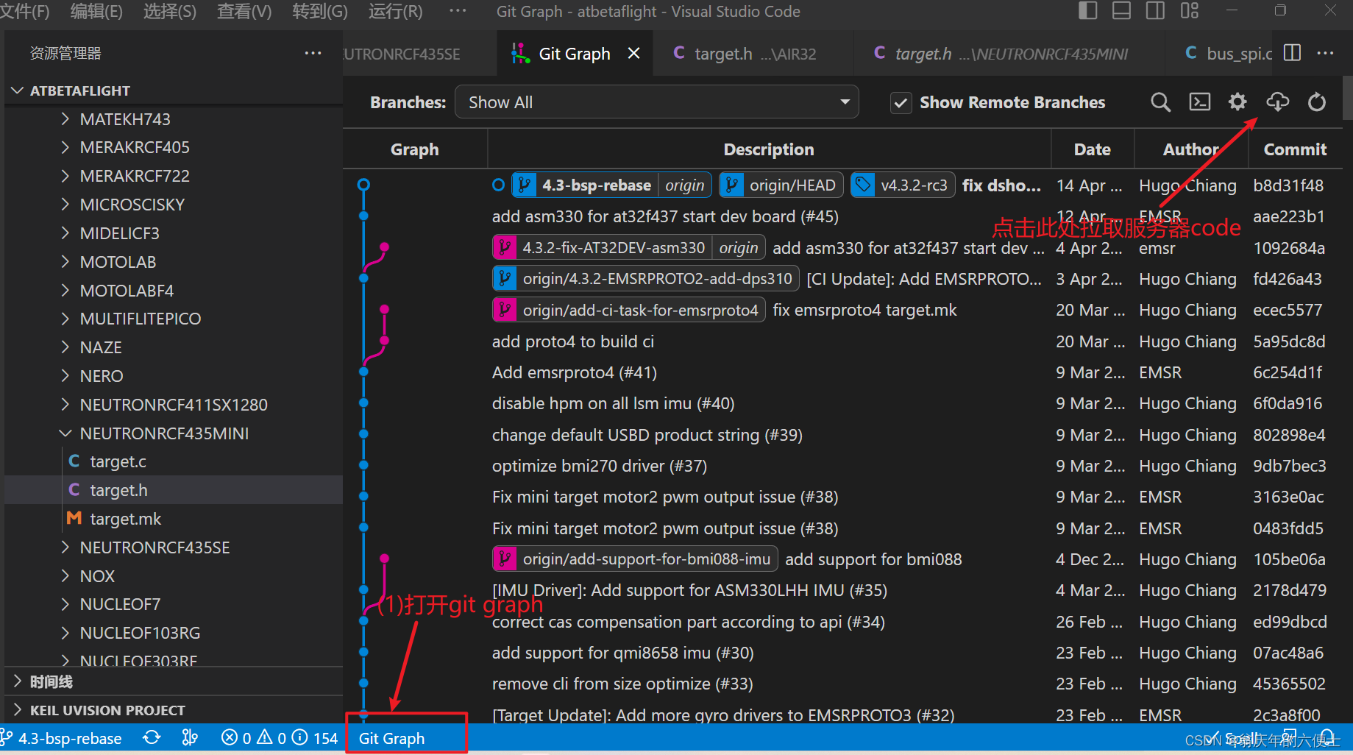
Task: Click origin/add-support-for-bmi088-imu branch label
Action: click(634, 559)
